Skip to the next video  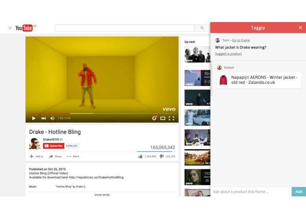[x=44, y=118]
